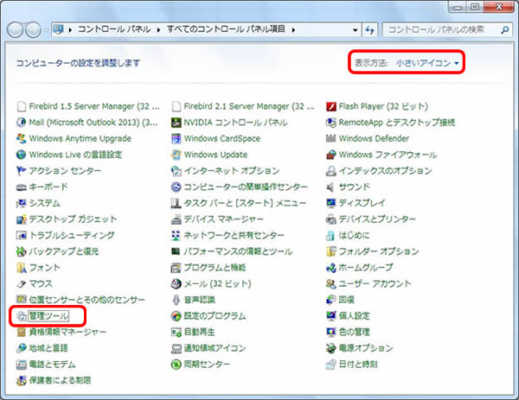Click the 既定のプログラム icon
This screenshot has width=519, height=400.
point(176,316)
